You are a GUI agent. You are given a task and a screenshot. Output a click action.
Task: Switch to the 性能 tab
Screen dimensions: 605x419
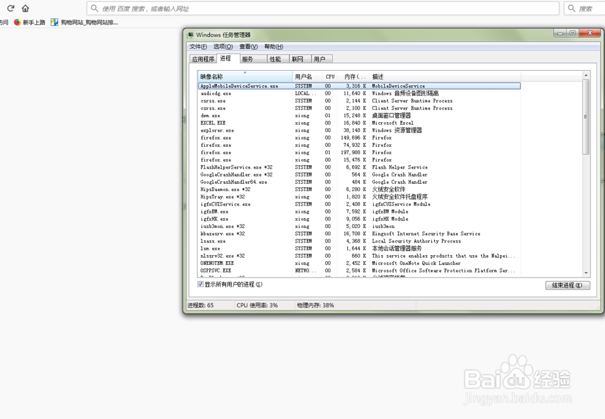(x=278, y=59)
